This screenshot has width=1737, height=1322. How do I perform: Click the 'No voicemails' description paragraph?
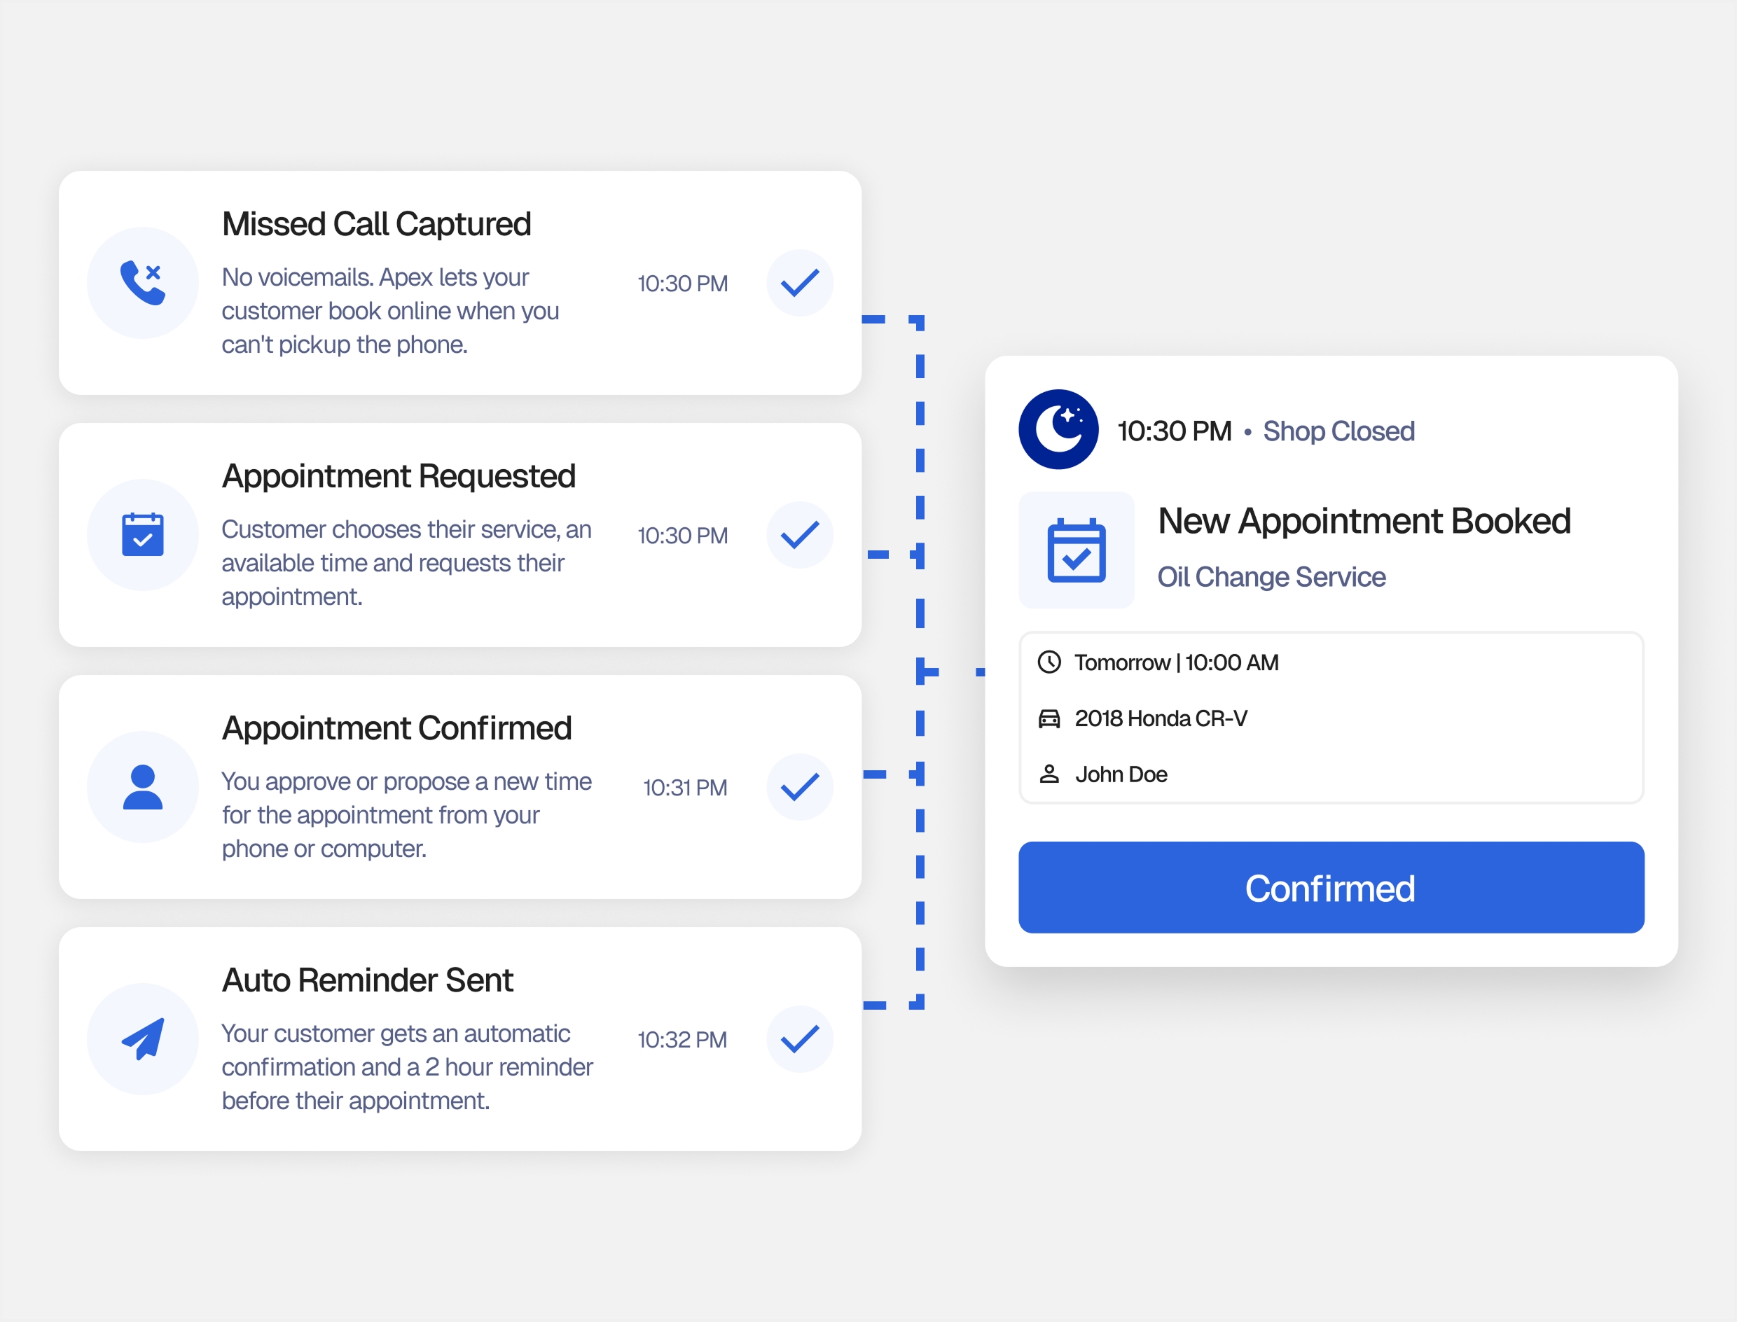click(390, 311)
